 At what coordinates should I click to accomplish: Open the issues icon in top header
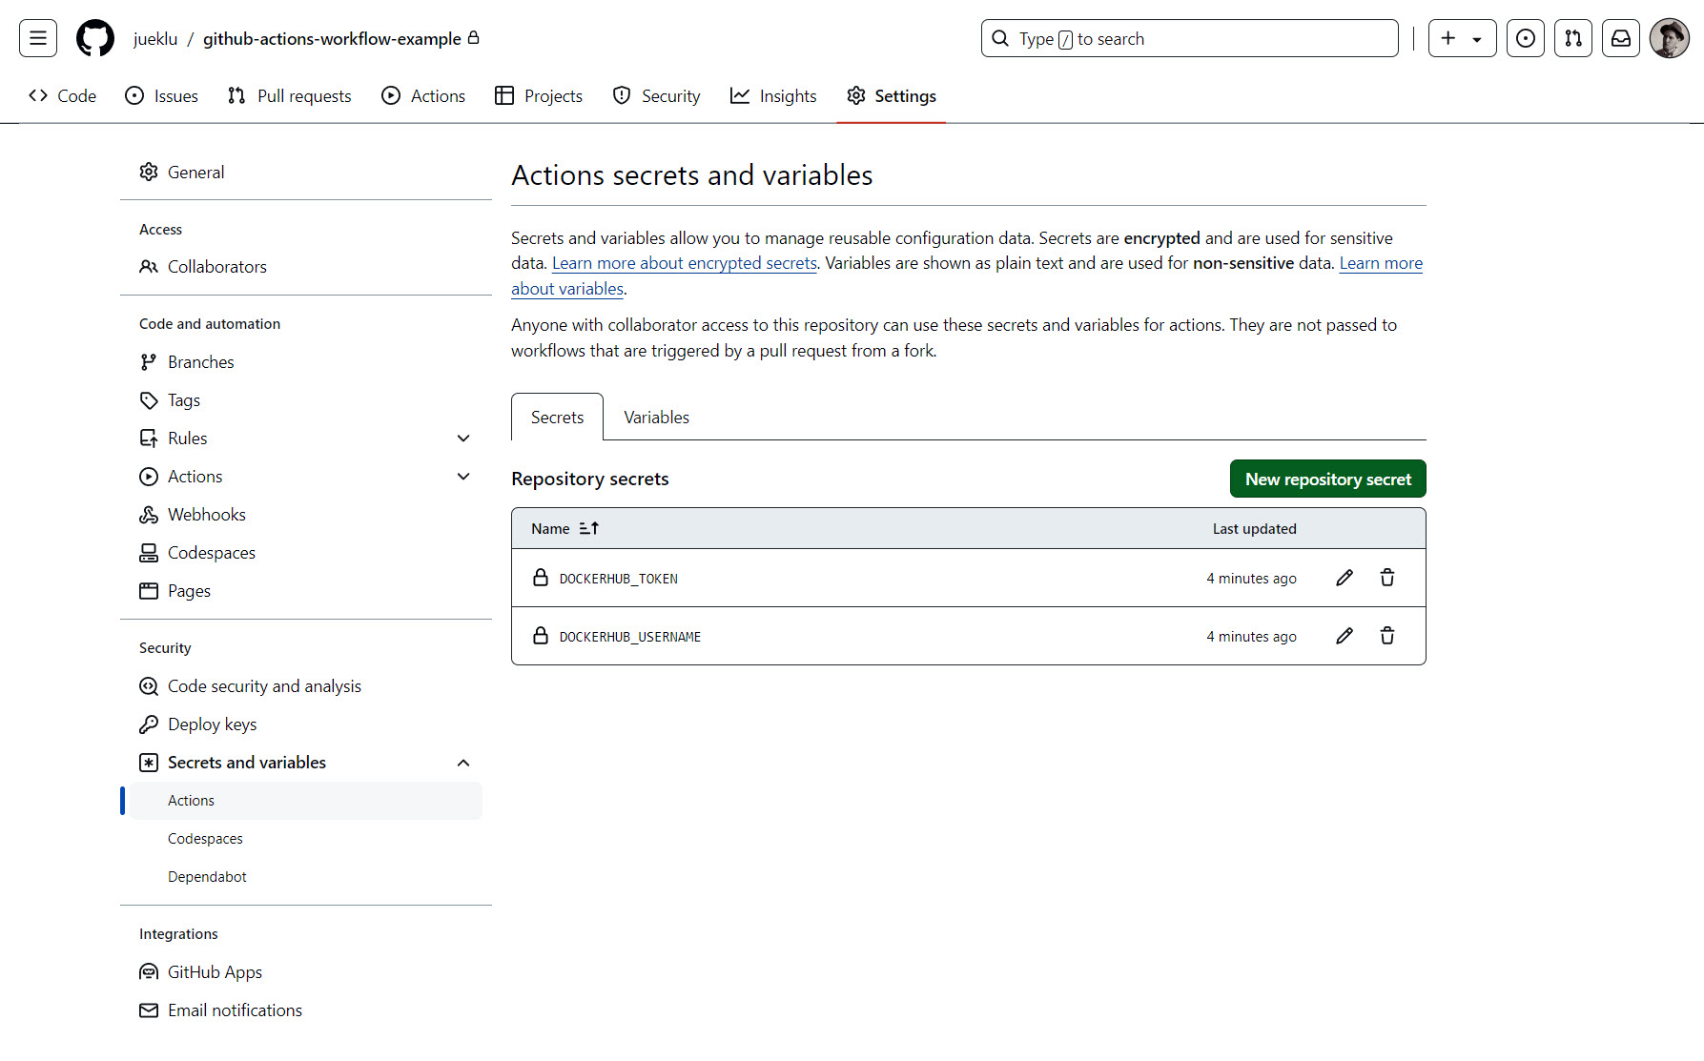(1526, 38)
